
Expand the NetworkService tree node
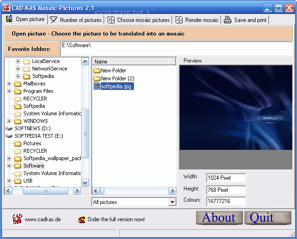[x=18, y=69]
